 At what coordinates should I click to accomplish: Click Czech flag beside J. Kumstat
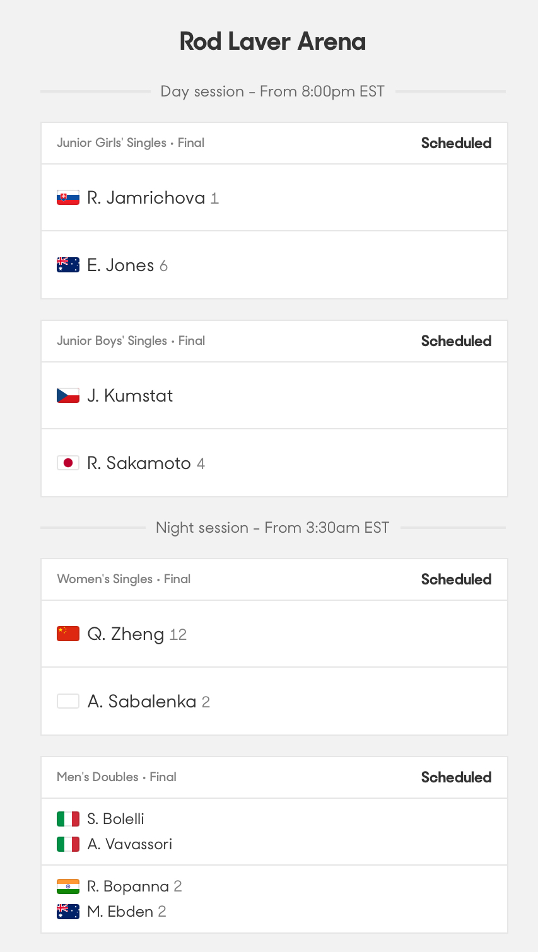click(x=68, y=395)
